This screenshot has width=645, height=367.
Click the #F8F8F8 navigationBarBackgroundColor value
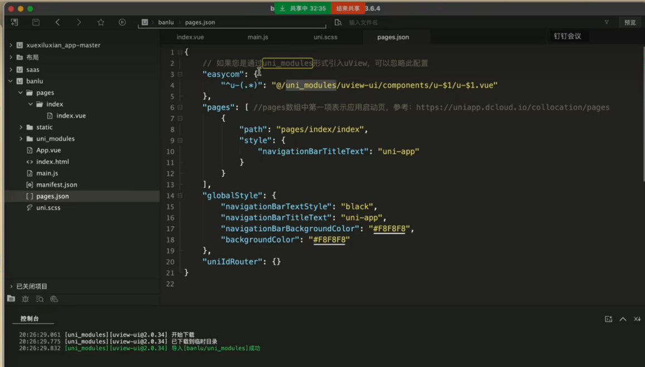(389, 228)
